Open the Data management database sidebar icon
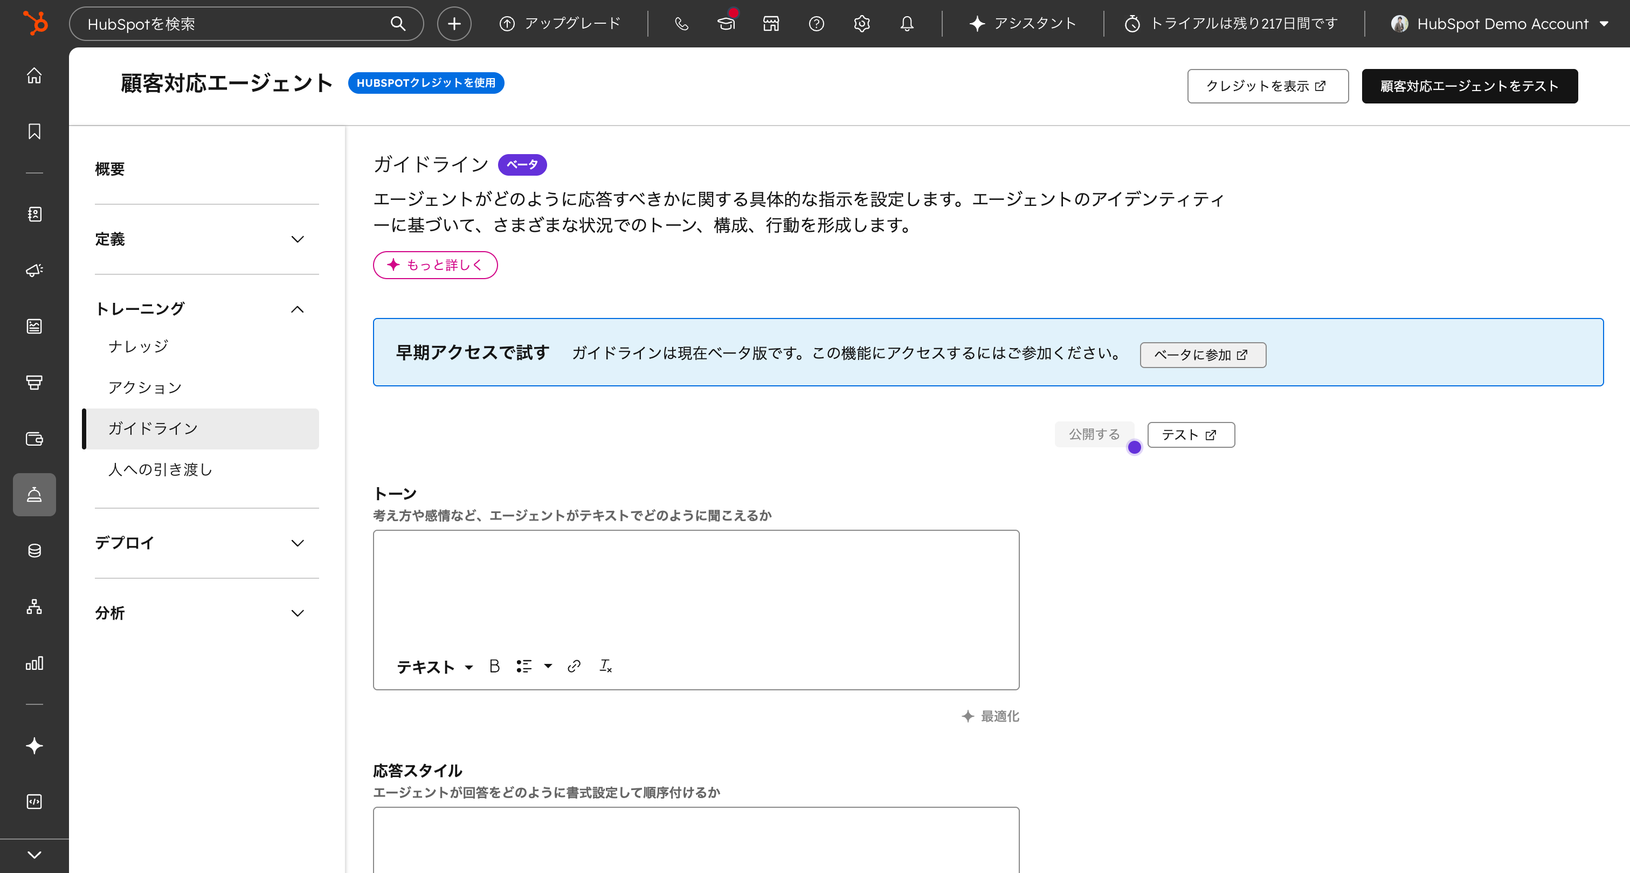This screenshot has width=1630, height=873. pyautogui.click(x=34, y=550)
